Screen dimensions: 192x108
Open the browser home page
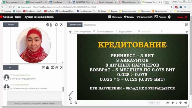14,7
